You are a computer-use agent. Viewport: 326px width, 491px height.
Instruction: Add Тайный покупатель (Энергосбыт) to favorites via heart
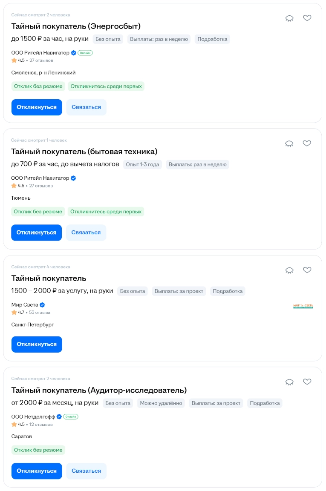[x=307, y=18]
